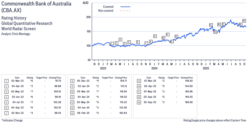Screen dimensions: 249x122
Task: Click the boxed number 8 in the rating table
Action: click(x=72, y=81)
